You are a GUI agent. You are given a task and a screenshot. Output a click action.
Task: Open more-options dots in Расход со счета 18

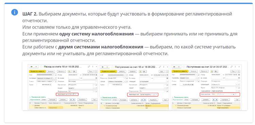pyautogui.click(x=93, y=67)
